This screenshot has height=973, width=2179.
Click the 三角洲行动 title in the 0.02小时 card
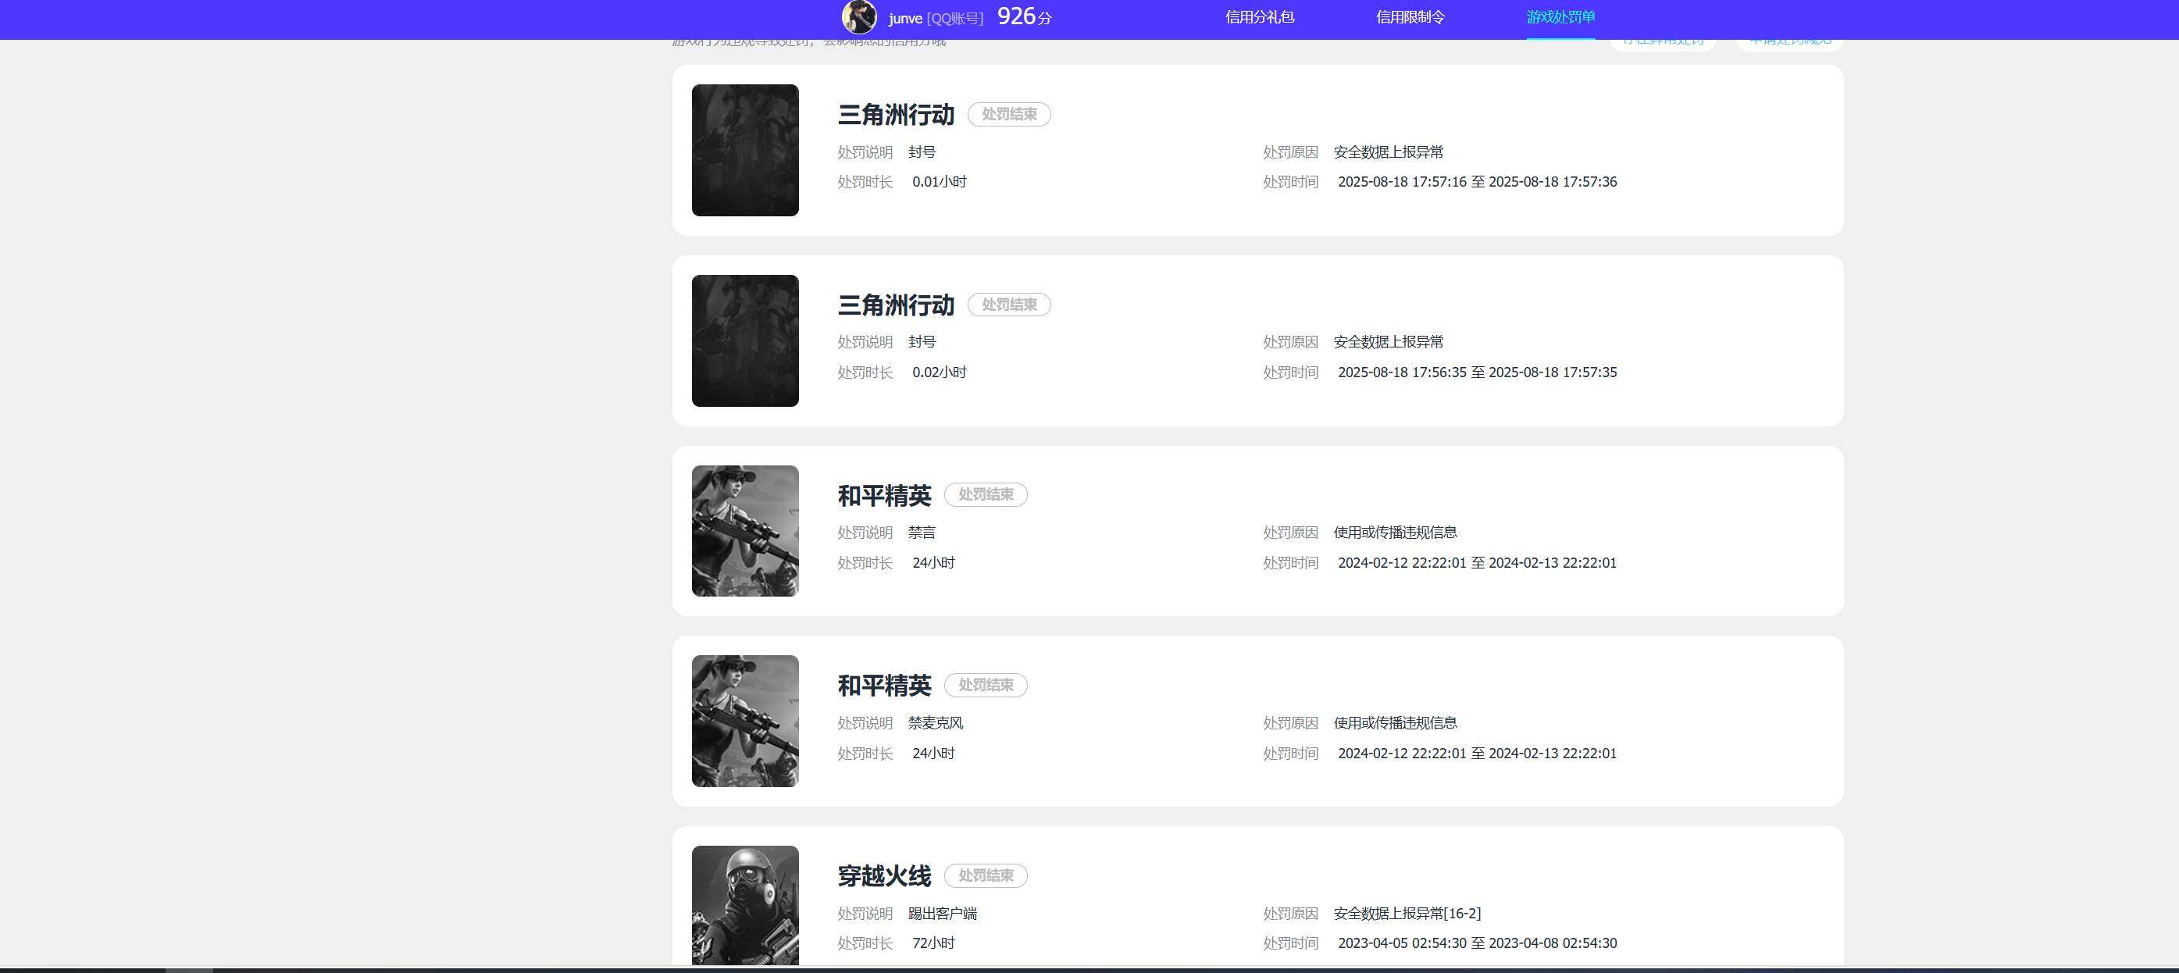896,305
